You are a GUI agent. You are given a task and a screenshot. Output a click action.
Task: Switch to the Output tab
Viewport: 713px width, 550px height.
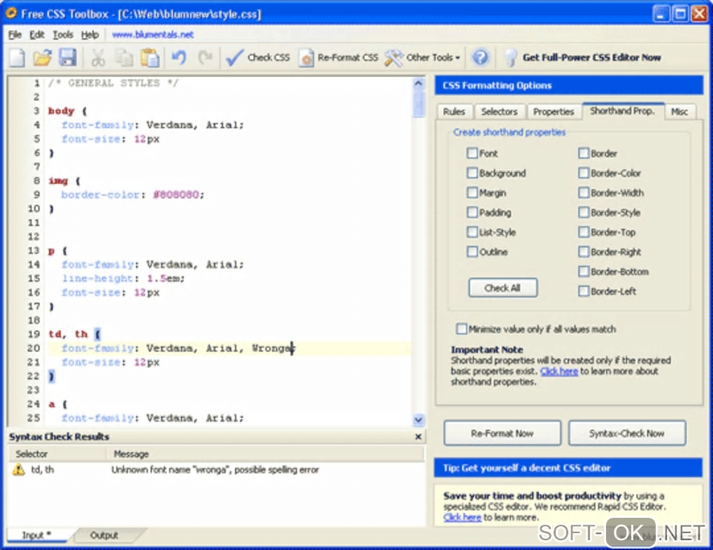click(x=104, y=535)
